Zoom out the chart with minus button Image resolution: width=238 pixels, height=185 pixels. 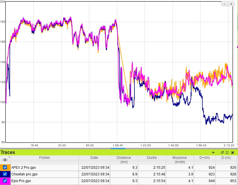click(225, 4)
